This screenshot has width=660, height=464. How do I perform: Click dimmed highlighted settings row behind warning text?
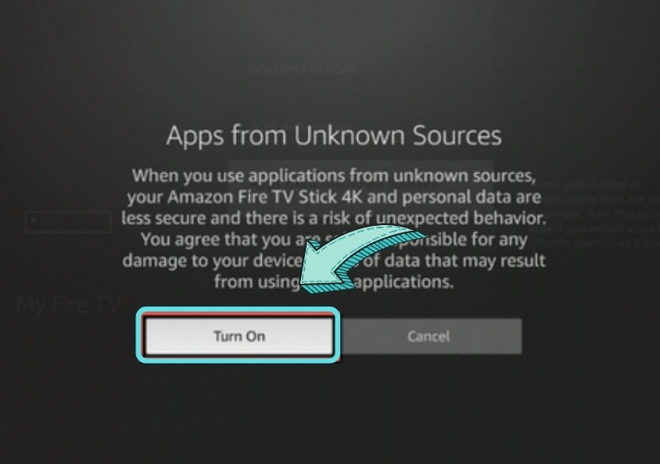(360, 185)
